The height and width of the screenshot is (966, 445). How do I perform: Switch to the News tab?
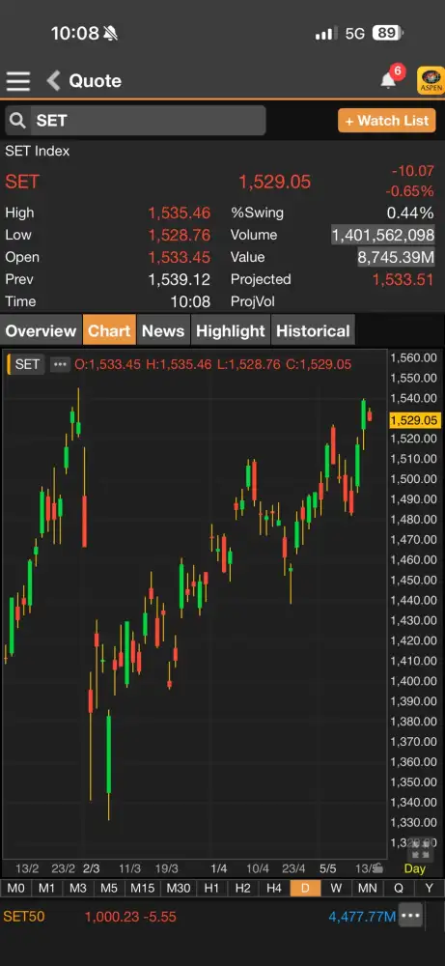pyautogui.click(x=163, y=330)
